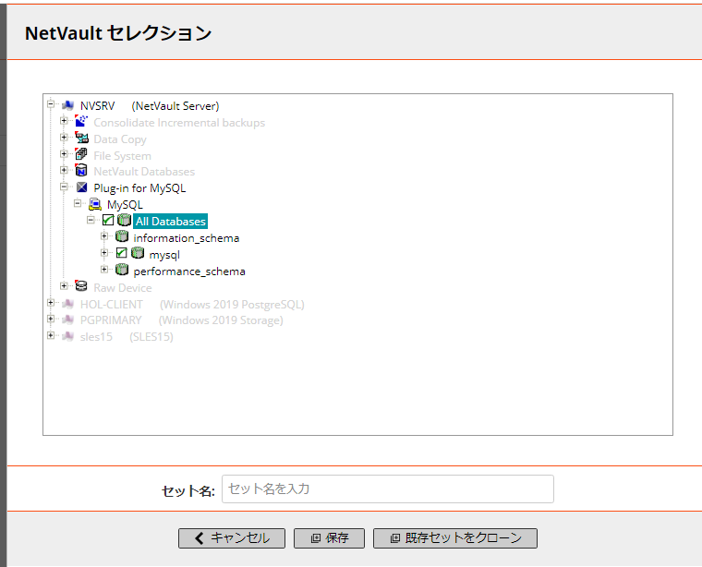Select the Plug-in for MySQL label
The height and width of the screenshot is (567, 702).
[139, 188]
